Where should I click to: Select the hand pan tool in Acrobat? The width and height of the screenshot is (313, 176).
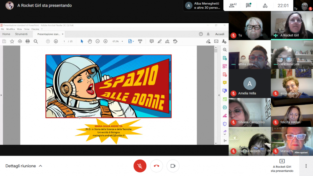(x=90, y=41)
